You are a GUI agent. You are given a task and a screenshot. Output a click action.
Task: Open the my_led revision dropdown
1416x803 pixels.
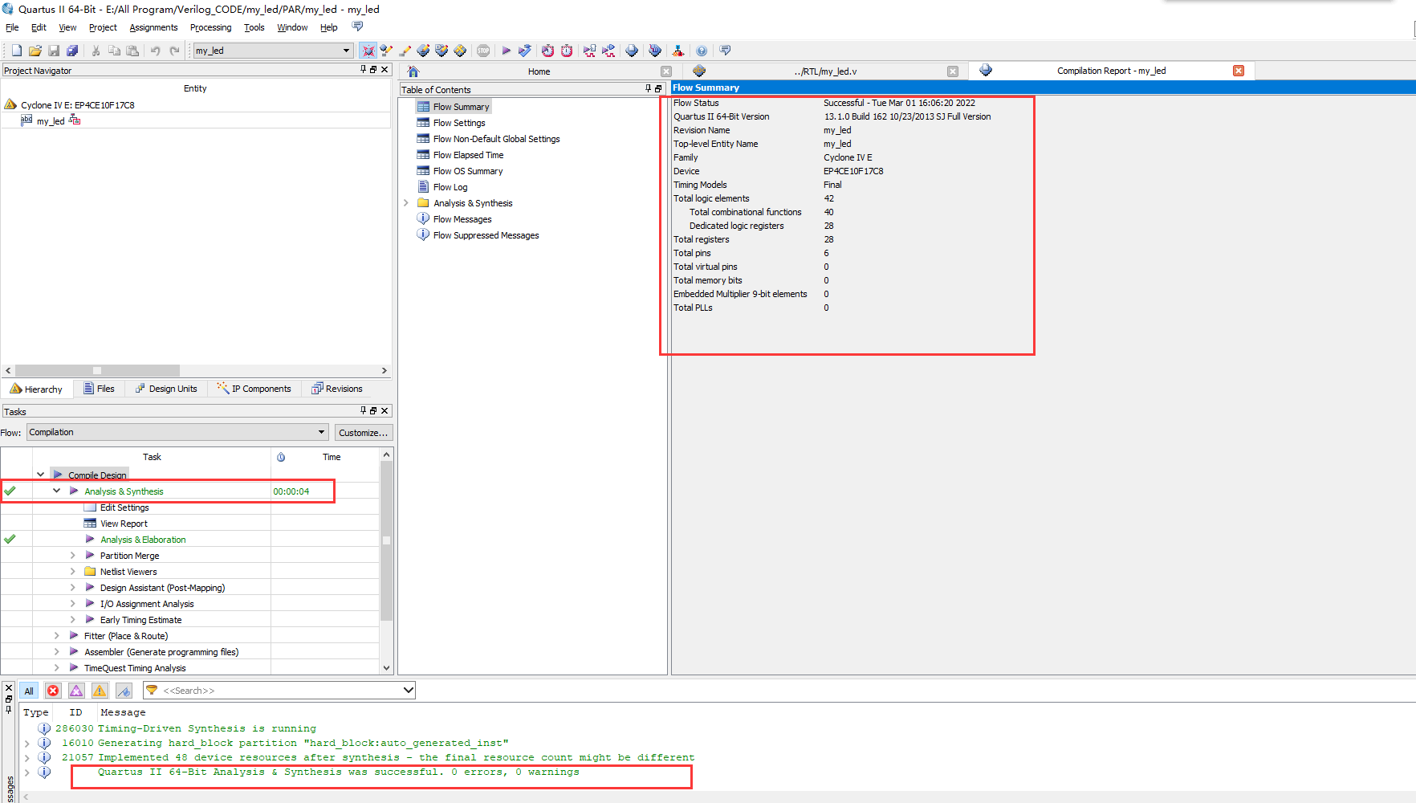pos(346,51)
